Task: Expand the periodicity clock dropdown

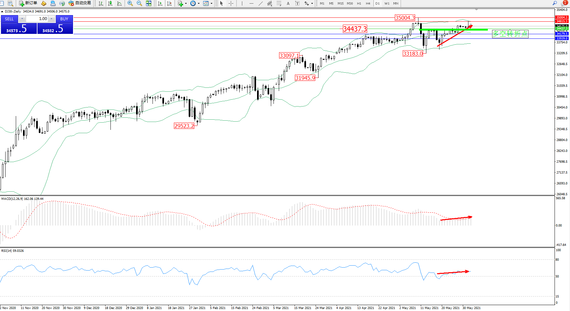Action: [x=199, y=3]
